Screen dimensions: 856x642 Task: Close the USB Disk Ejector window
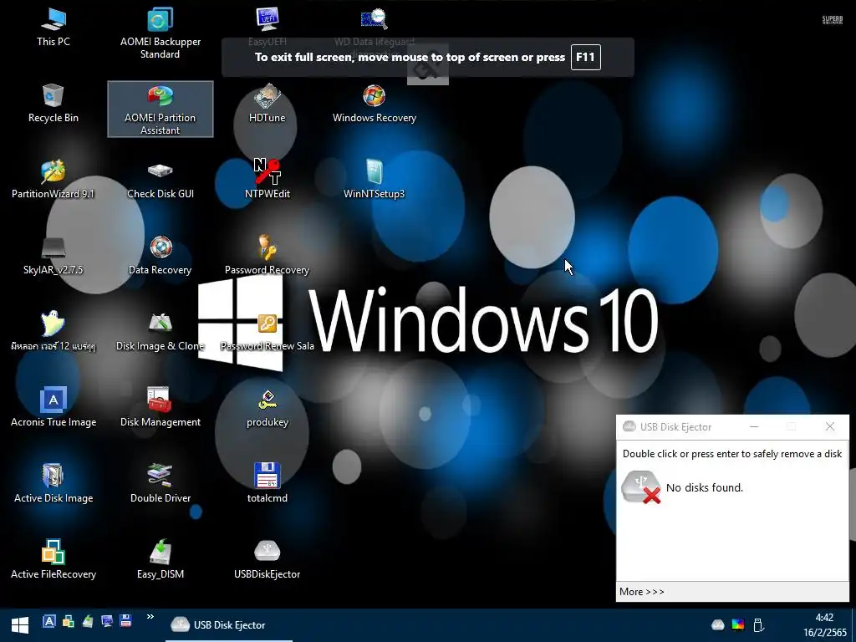[830, 427]
